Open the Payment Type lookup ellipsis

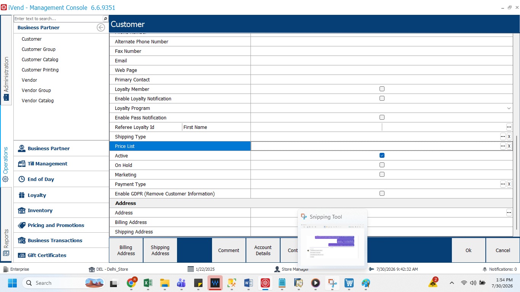coord(503,184)
